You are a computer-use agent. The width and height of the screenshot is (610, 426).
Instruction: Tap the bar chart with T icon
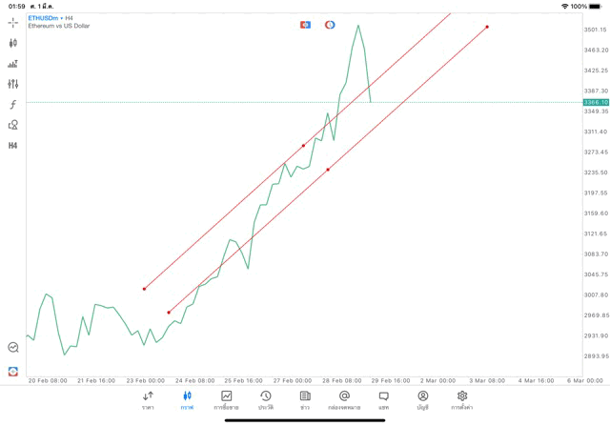coord(13,64)
